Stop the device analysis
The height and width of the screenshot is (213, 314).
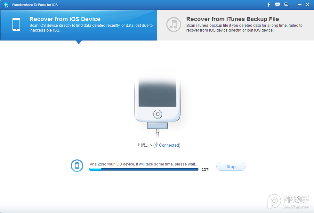tap(231, 166)
